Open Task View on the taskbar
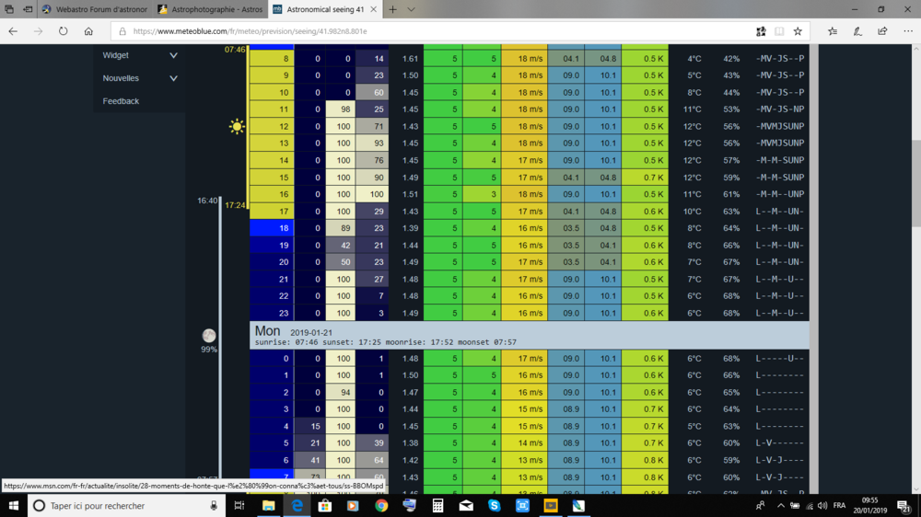Screen dimensions: 921x517 pos(239,505)
